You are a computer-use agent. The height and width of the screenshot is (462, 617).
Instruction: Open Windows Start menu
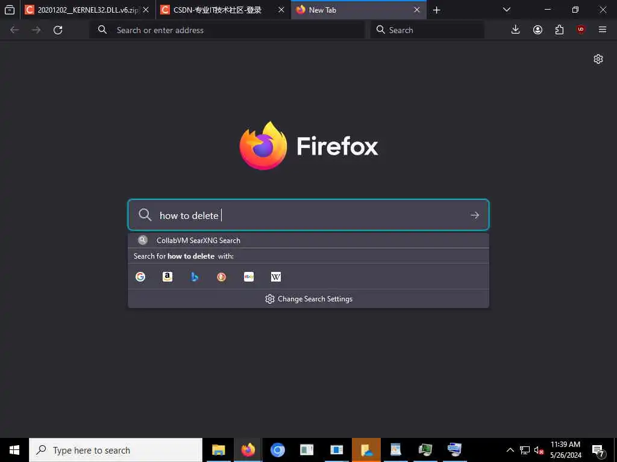(x=14, y=450)
